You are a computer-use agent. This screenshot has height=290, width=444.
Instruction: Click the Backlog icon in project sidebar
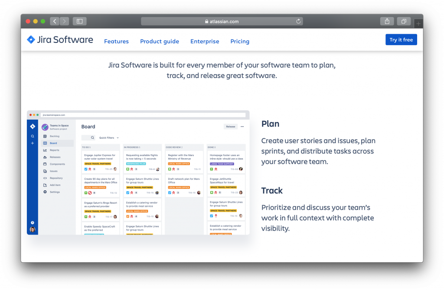pos(45,136)
